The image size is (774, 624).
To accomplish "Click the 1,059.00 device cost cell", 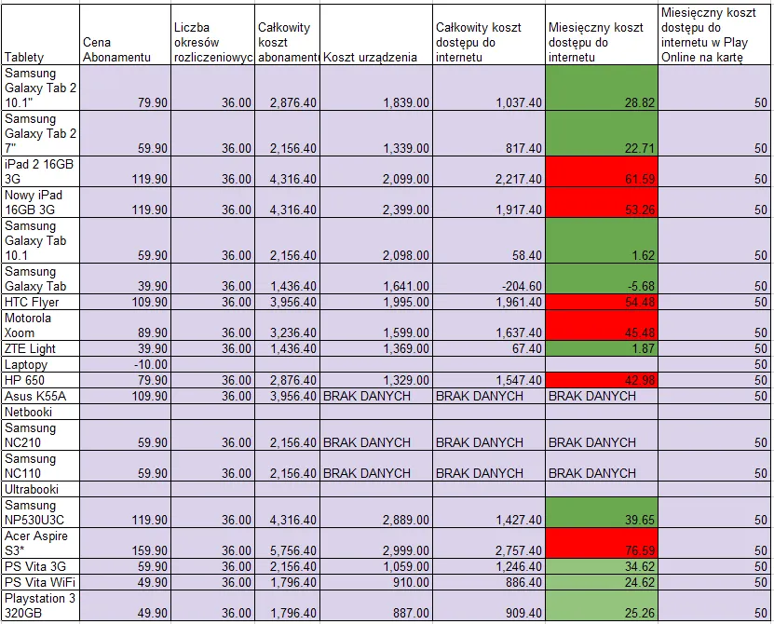I will click(376, 566).
